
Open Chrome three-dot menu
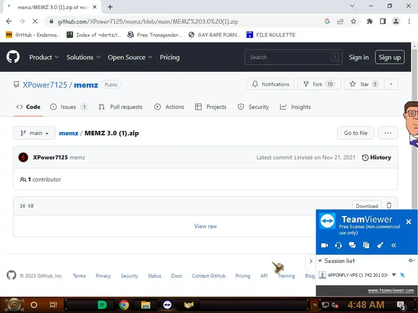409,21
